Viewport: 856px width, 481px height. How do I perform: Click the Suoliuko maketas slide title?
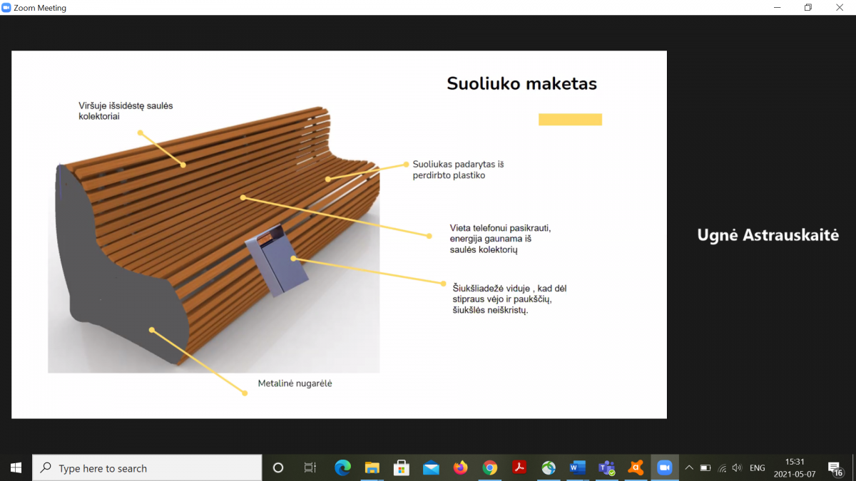[521, 83]
